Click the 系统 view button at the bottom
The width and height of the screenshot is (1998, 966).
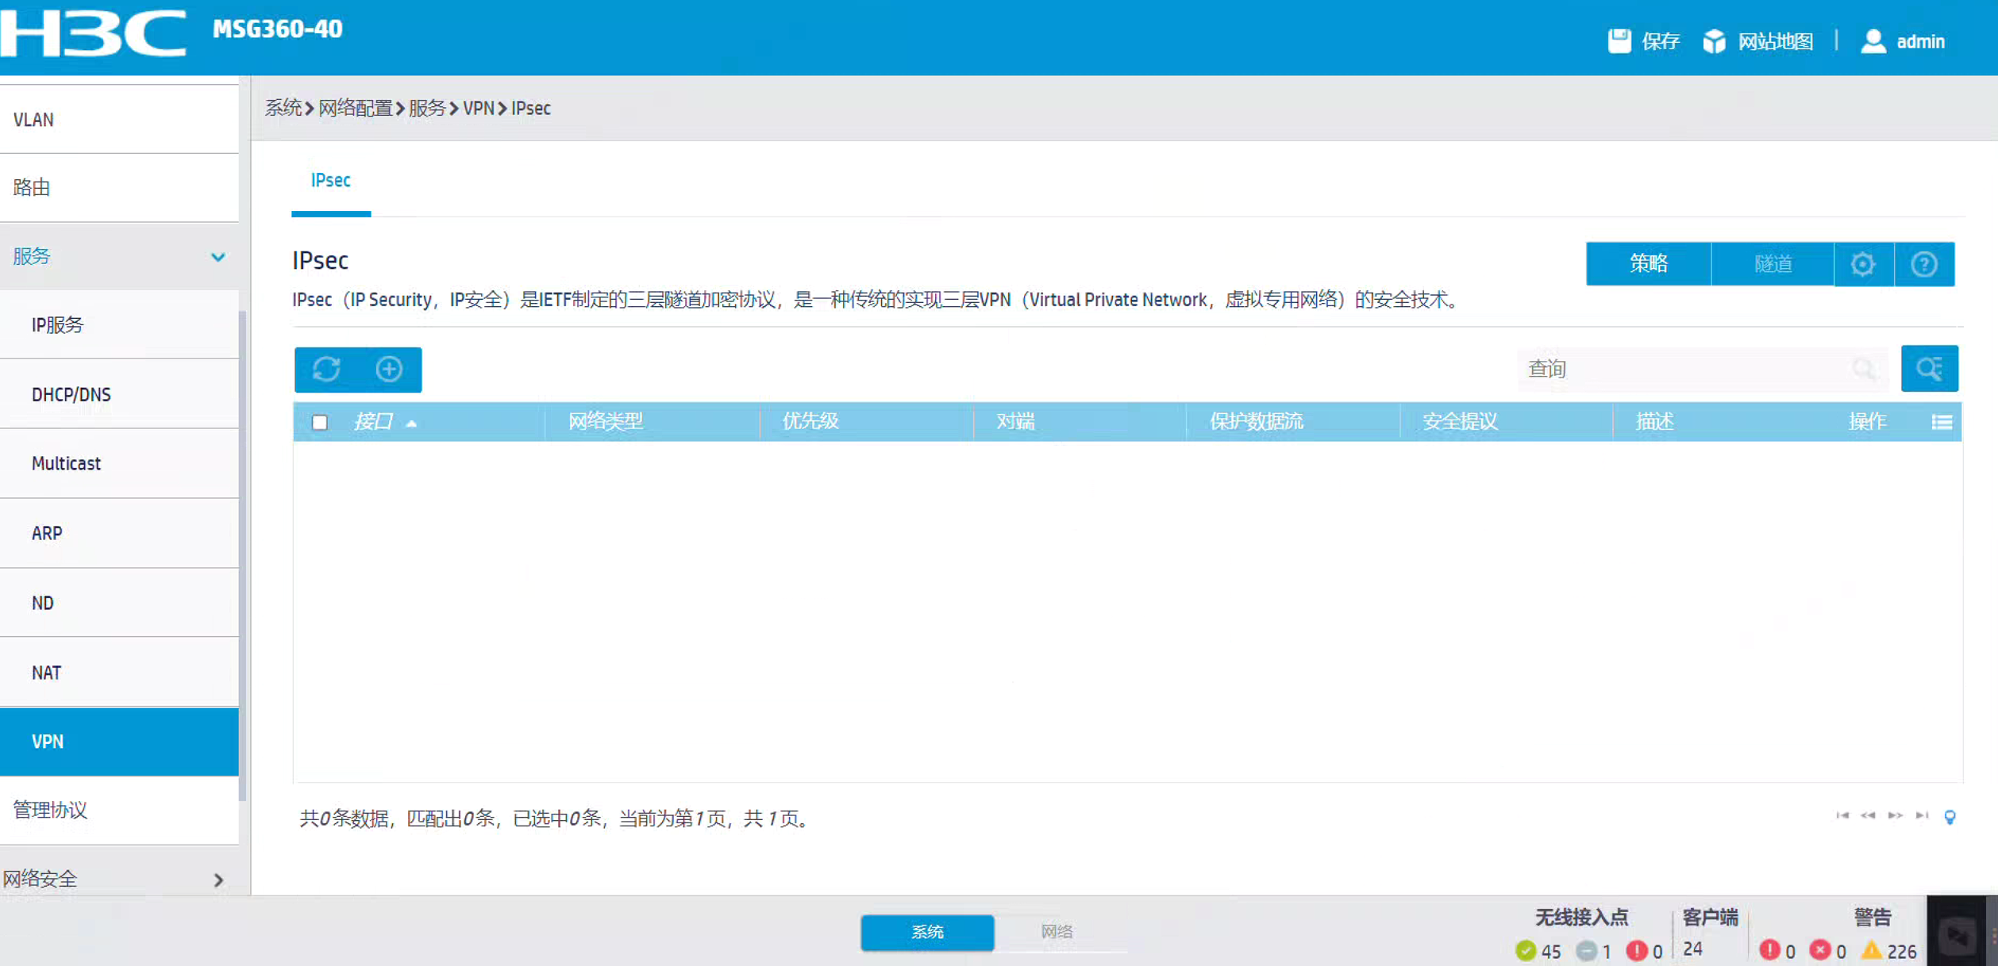click(927, 932)
